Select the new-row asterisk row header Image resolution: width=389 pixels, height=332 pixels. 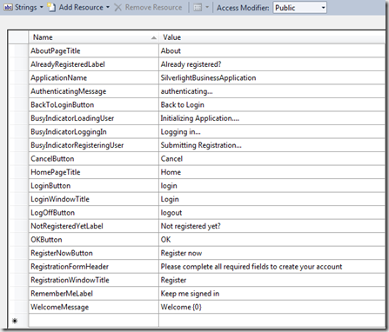(18, 321)
